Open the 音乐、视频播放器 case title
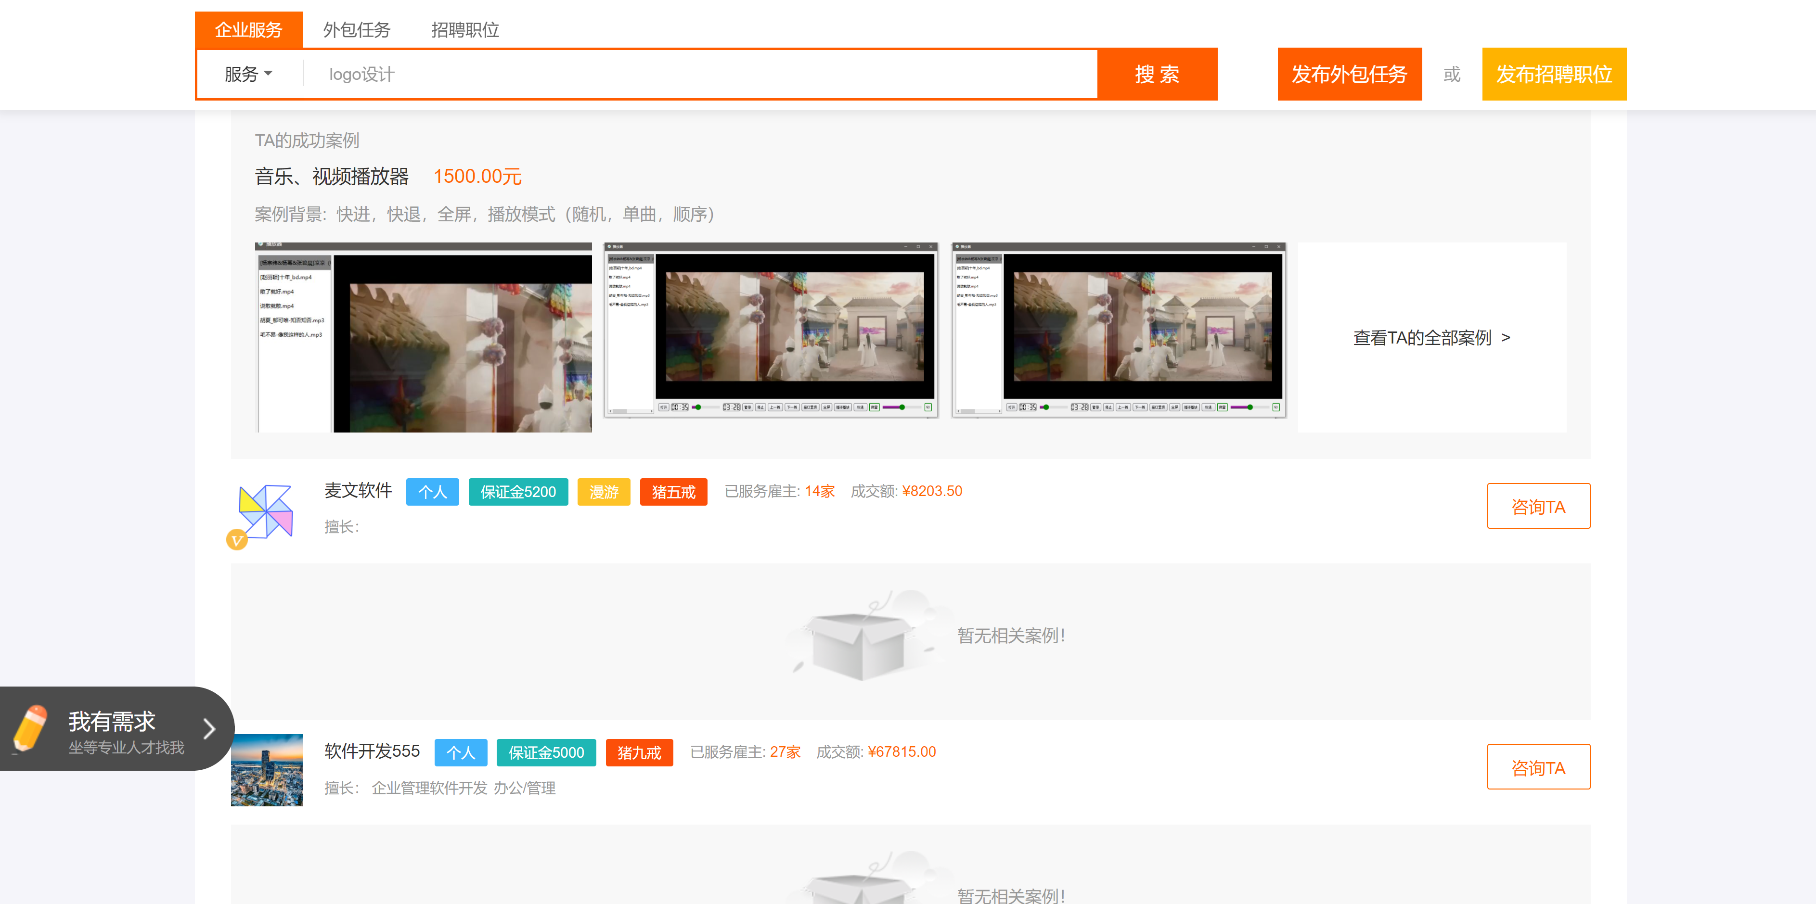The image size is (1816, 904). pyautogui.click(x=331, y=176)
